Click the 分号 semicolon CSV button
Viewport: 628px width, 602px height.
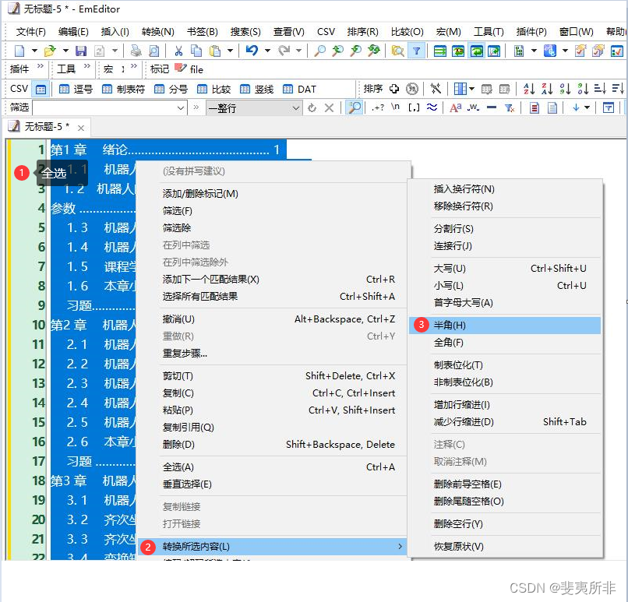pos(171,89)
